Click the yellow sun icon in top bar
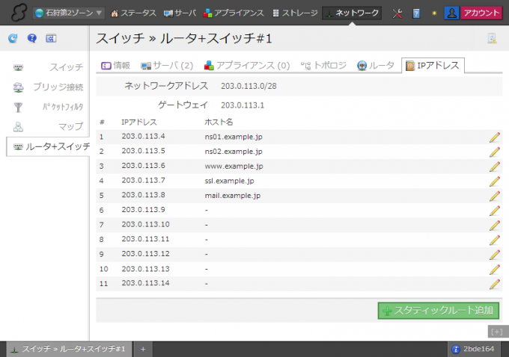Viewport: 509px width, 357px height. [432, 13]
